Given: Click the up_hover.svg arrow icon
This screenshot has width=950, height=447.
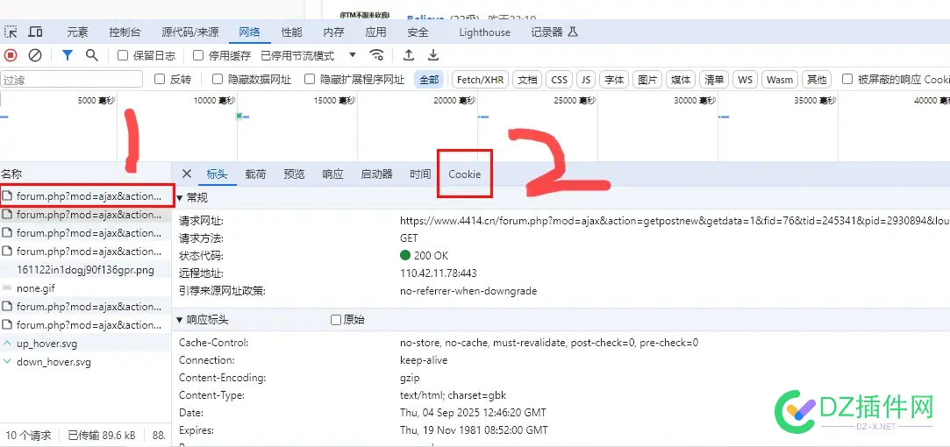Looking at the screenshot, I should tap(7, 344).
